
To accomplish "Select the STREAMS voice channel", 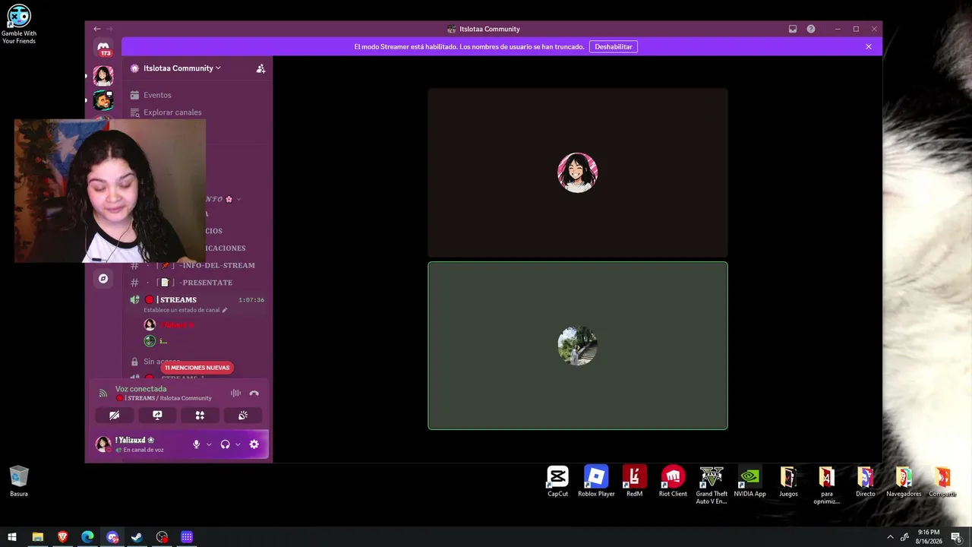I will (x=197, y=299).
